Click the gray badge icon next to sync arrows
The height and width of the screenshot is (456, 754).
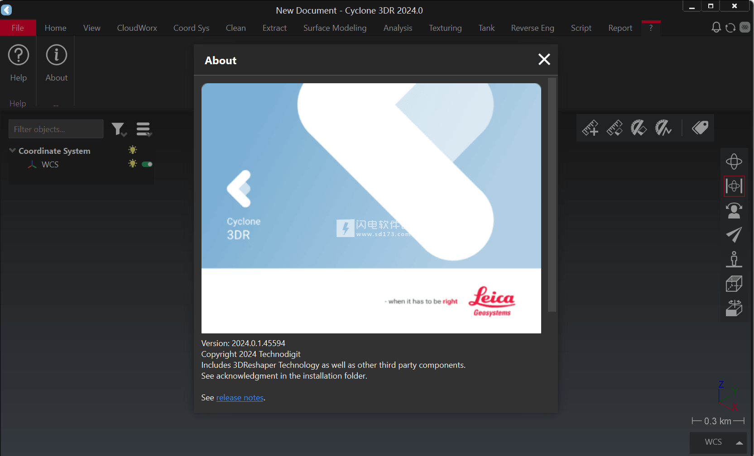point(745,28)
